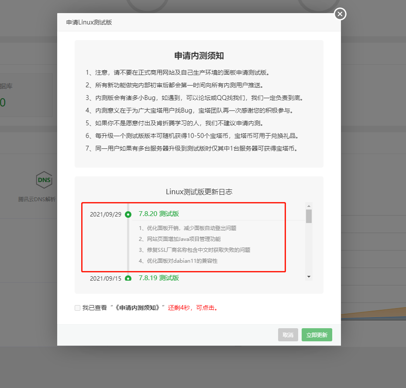
Task: Click the green marker for 2021/09/29
Action: pos(128,214)
